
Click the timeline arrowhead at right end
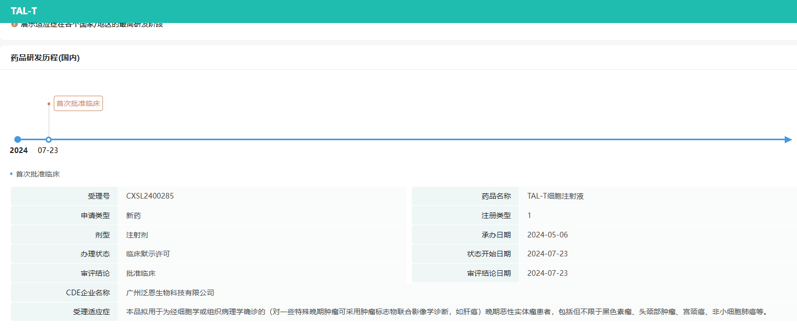(x=788, y=140)
